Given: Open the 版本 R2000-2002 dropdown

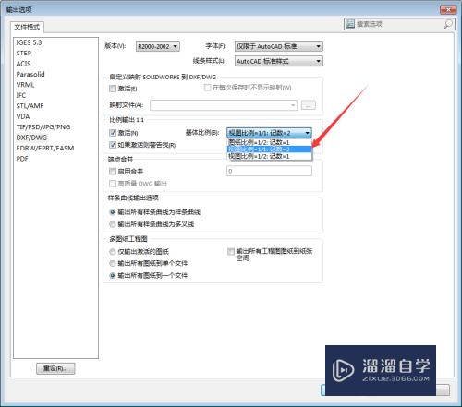Looking at the screenshot, I should pos(158,46).
